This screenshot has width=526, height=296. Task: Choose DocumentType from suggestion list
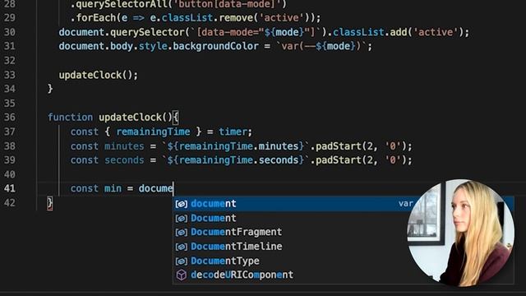[344, 261]
